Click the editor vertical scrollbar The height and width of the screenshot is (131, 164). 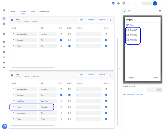pyautogui.click(x=117, y=82)
